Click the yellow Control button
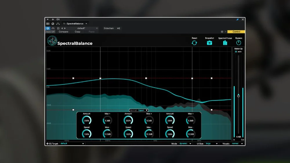 click(236, 32)
